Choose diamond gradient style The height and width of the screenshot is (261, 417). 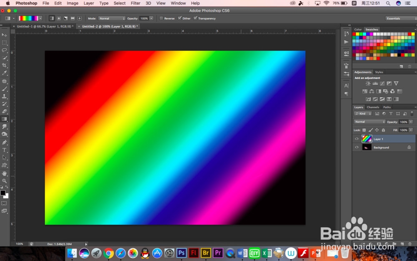tap(80, 18)
